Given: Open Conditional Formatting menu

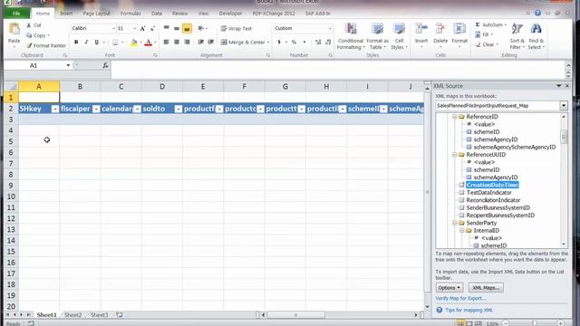Looking at the screenshot, I should [351, 36].
